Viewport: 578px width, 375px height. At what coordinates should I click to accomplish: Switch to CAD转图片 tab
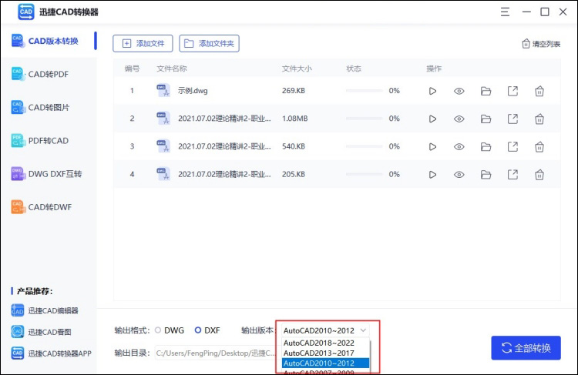[x=49, y=107]
